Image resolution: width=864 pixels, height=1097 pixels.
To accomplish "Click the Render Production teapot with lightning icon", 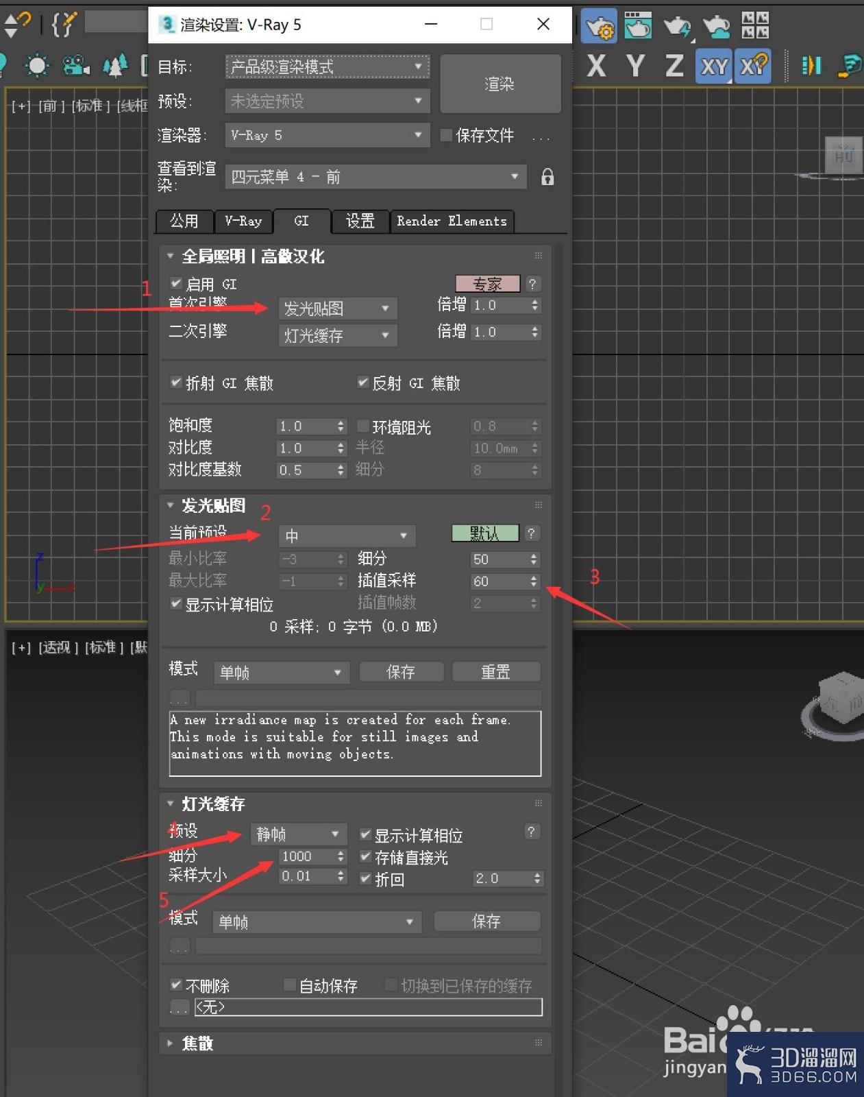I will 677,26.
